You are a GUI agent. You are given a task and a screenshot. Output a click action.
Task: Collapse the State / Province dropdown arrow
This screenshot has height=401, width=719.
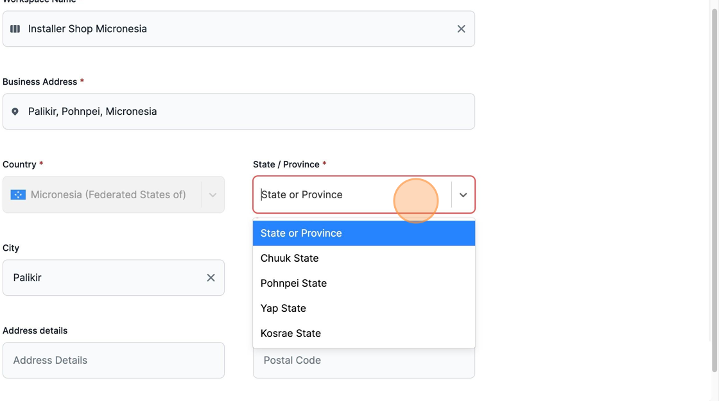463,195
